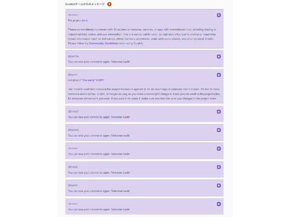Click the Scratchチームからのメッセージ heading
Screen dimensions: 290x217
coord(85,4)
